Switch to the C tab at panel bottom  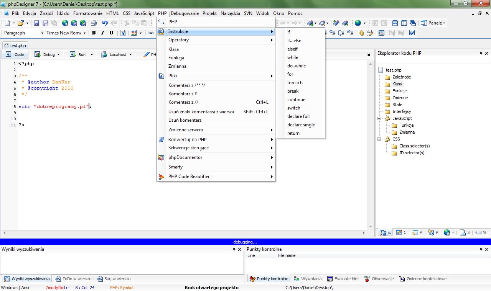pyautogui.click(x=401, y=232)
